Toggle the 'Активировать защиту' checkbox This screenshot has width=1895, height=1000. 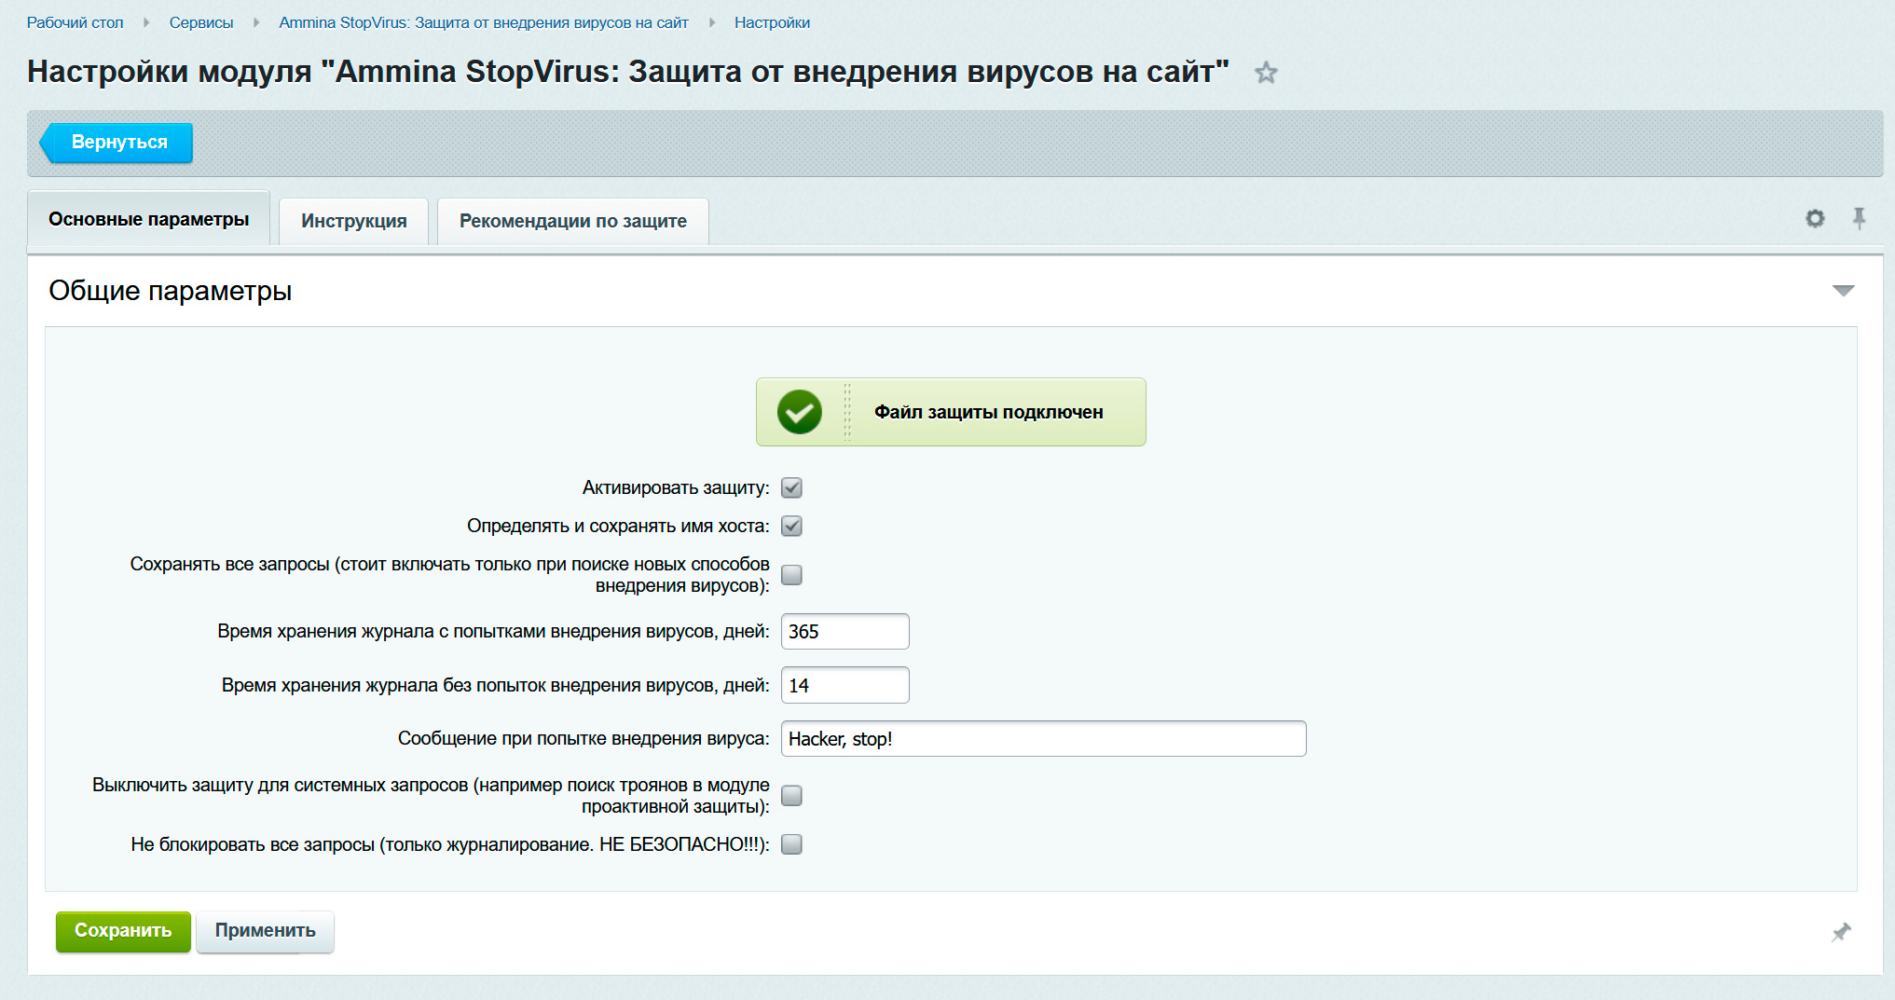[791, 487]
